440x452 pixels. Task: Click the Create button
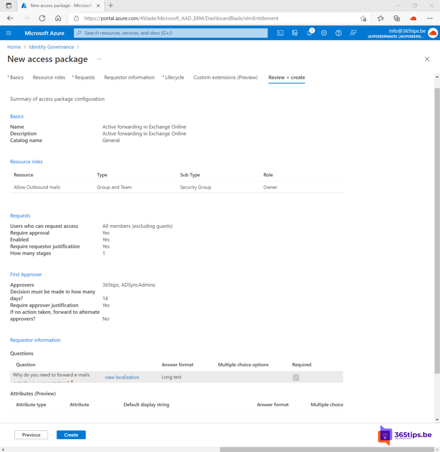pos(71,435)
